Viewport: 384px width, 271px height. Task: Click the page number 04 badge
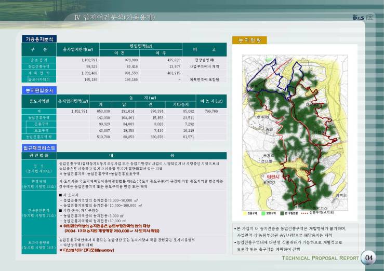coord(368,259)
